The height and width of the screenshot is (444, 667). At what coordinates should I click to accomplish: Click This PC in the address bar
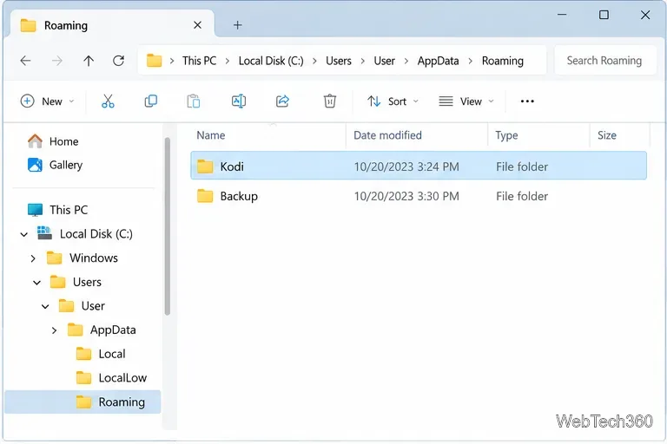click(200, 61)
